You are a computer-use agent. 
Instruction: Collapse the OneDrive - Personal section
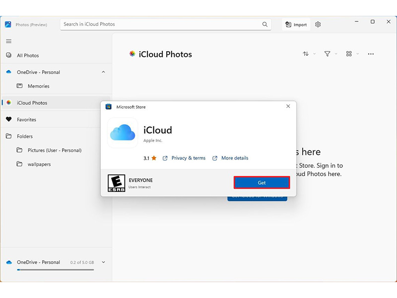click(103, 72)
